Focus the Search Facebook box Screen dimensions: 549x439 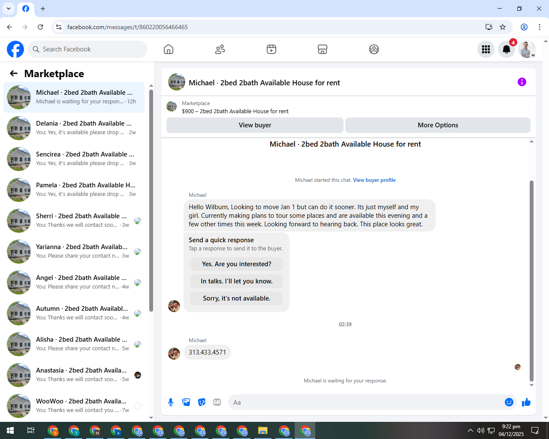pyautogui.click(x=87, y=49)
